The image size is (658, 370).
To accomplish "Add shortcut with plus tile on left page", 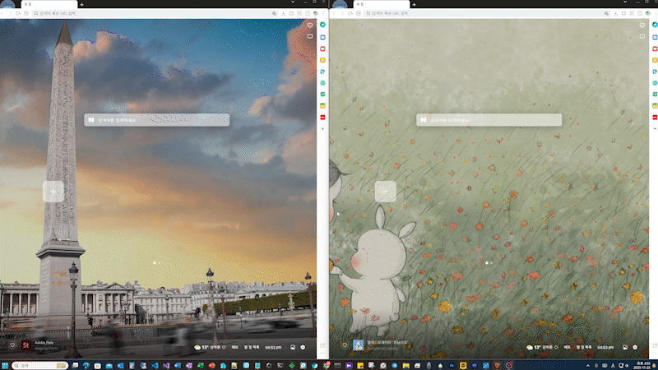I will tap(53, 192).
